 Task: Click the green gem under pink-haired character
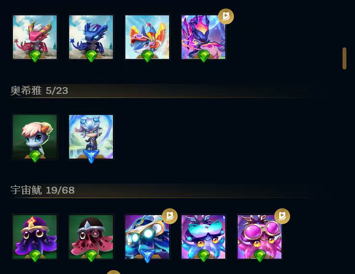(x=35, y=156)
